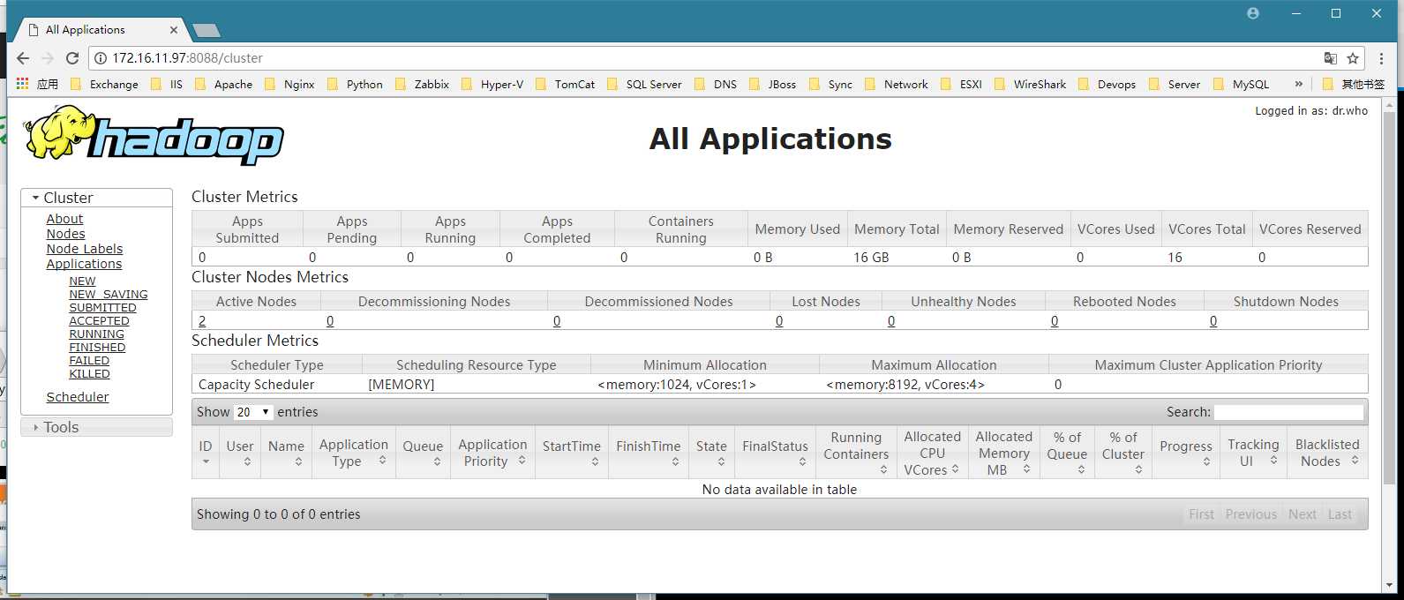Show hidden bookmarks via double-chevron

[1298, 84]
